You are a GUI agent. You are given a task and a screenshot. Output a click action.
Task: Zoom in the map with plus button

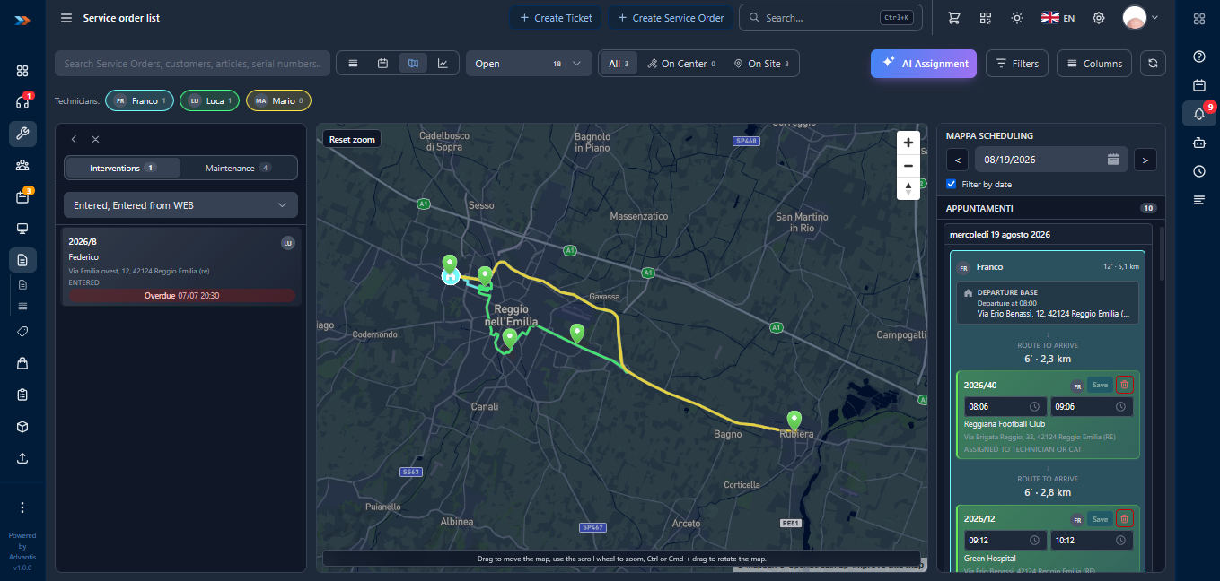(908, 143)
